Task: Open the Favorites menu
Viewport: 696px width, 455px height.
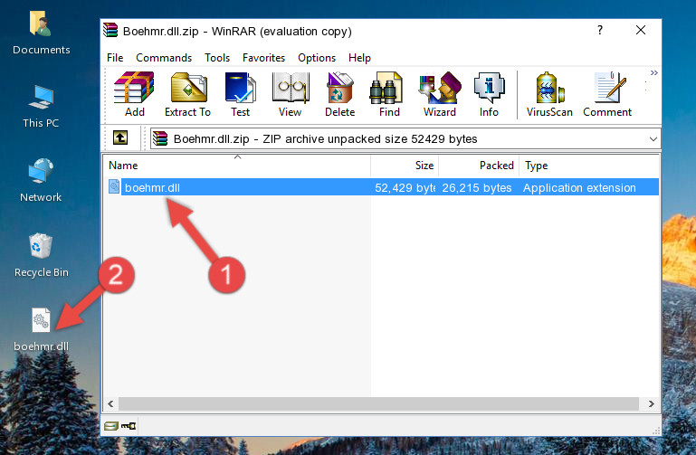Action: point(263,58)
